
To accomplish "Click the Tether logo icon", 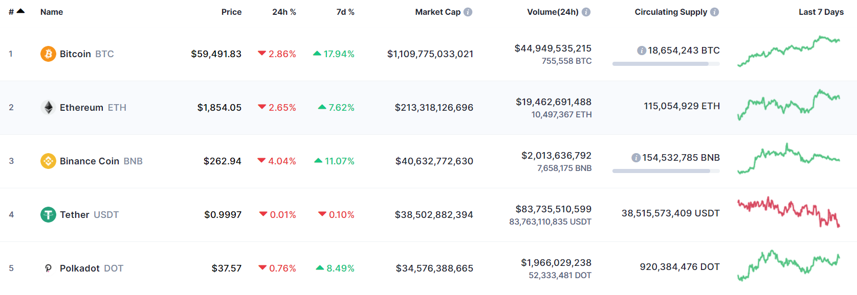I will point(48,214).
